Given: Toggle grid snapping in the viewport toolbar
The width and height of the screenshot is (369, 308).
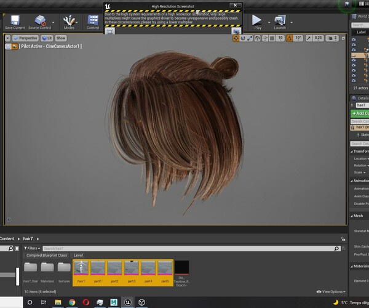Looking at the screenshot, I should [x=272, y=38].
